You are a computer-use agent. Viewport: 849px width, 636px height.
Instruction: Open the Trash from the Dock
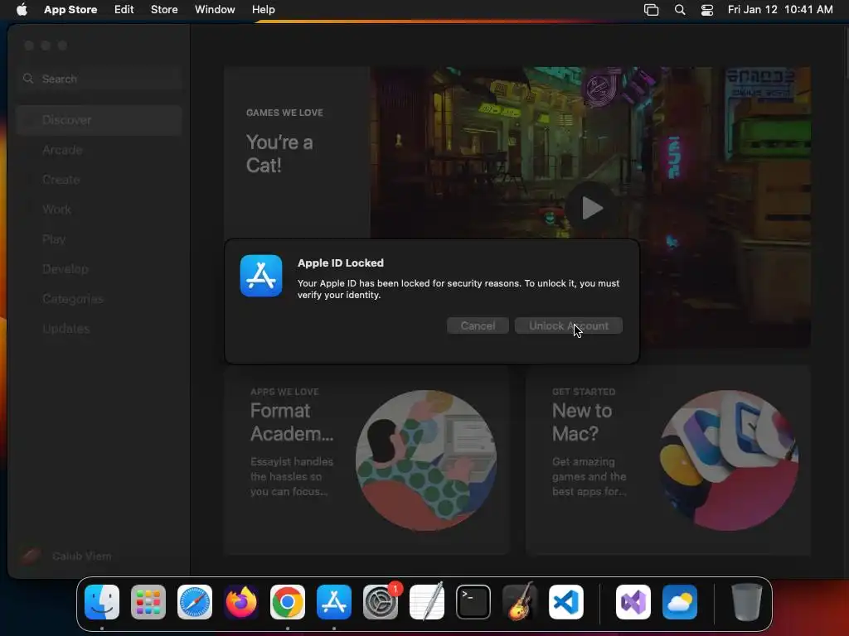pos(747,602)
